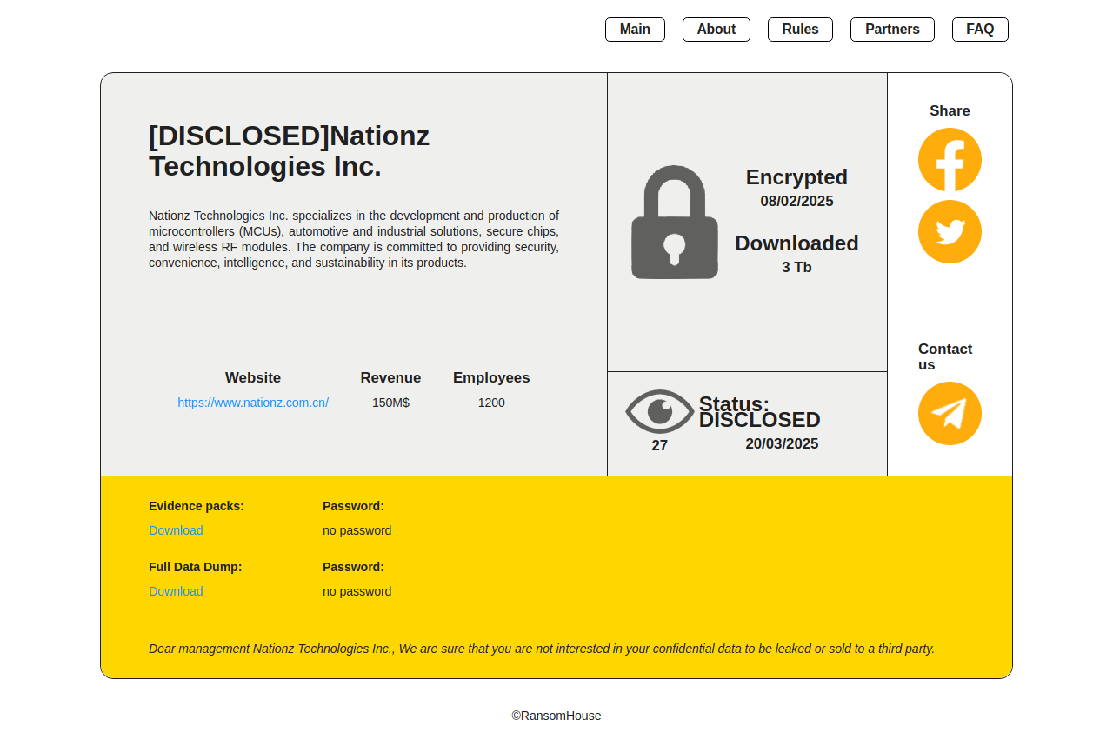Share the page via Twitter icon
1113x739 pixels.
coord(950,232)
